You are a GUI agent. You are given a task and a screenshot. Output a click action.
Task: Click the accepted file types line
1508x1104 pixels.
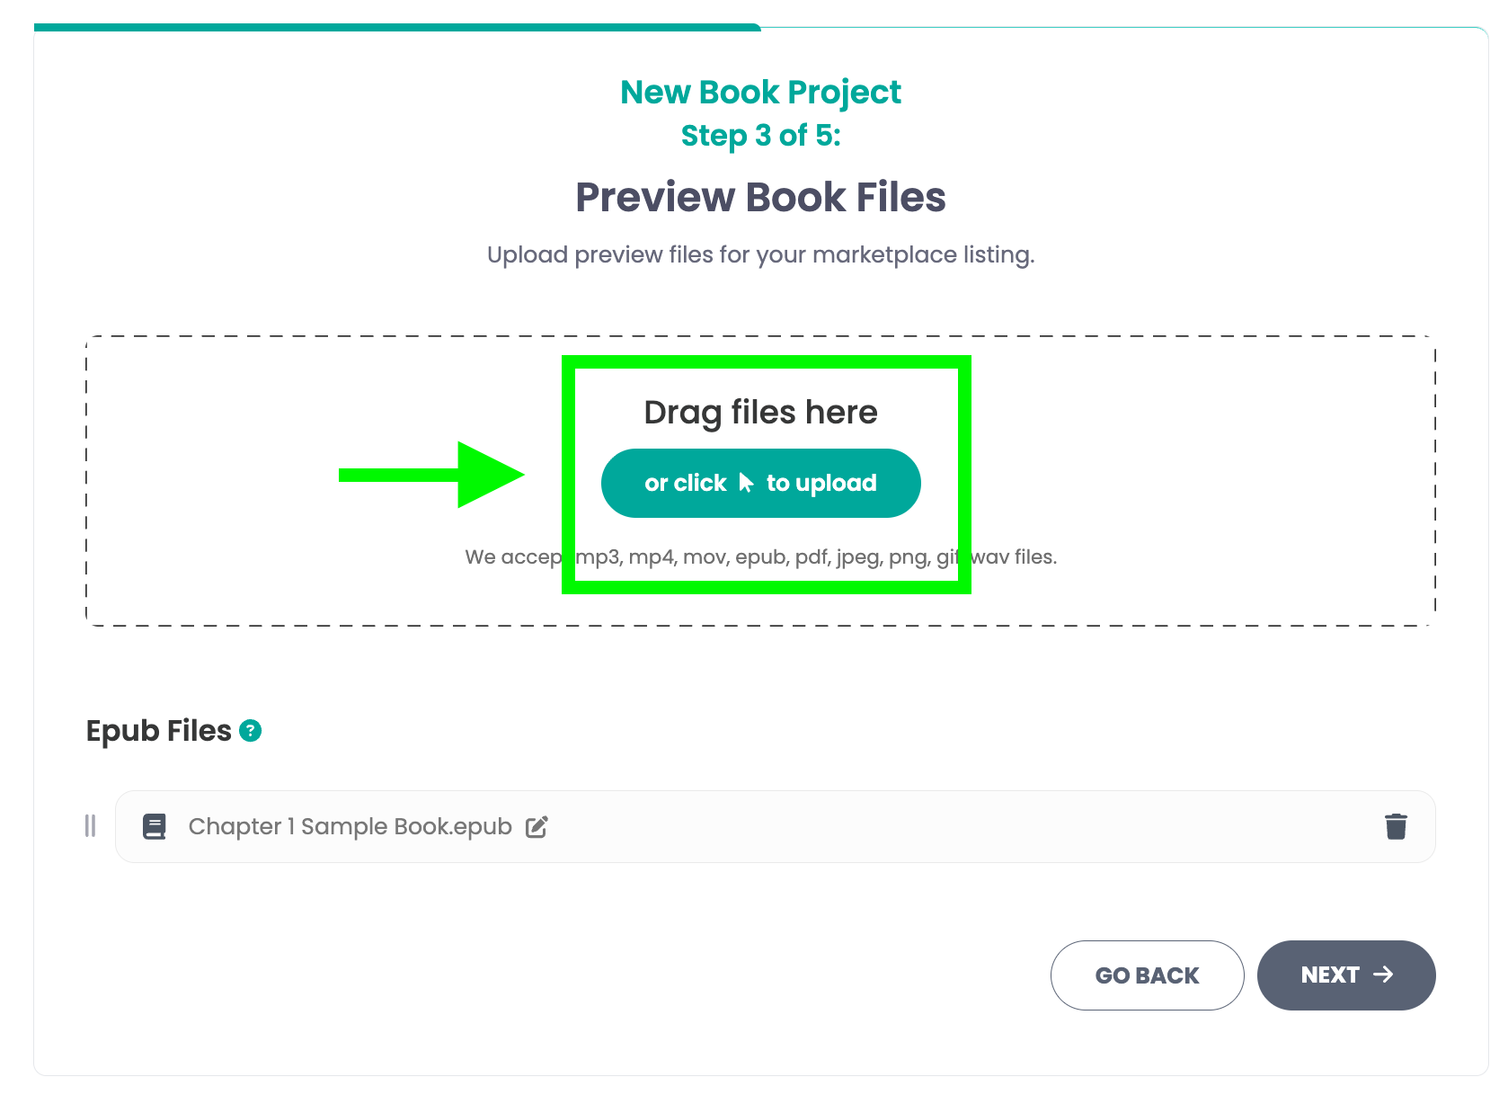760,557
